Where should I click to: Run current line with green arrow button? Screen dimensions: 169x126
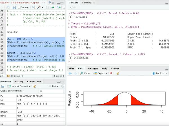[x=52, y=7]
